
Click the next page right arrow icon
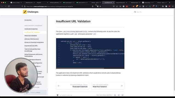122,86
